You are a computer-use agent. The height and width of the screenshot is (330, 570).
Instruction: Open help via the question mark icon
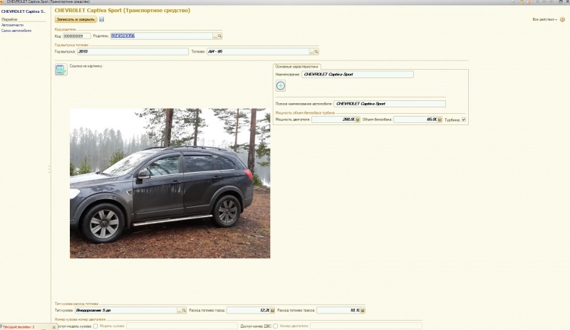click(x=562, y=19)
